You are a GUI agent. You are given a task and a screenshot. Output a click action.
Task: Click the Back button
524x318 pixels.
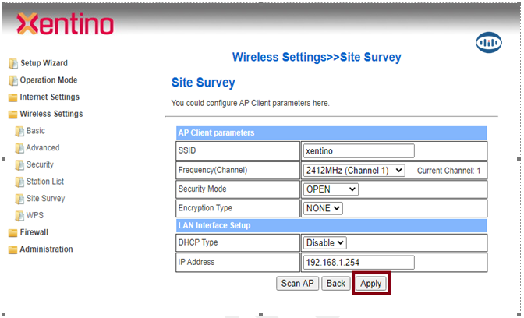coord(336,284)
